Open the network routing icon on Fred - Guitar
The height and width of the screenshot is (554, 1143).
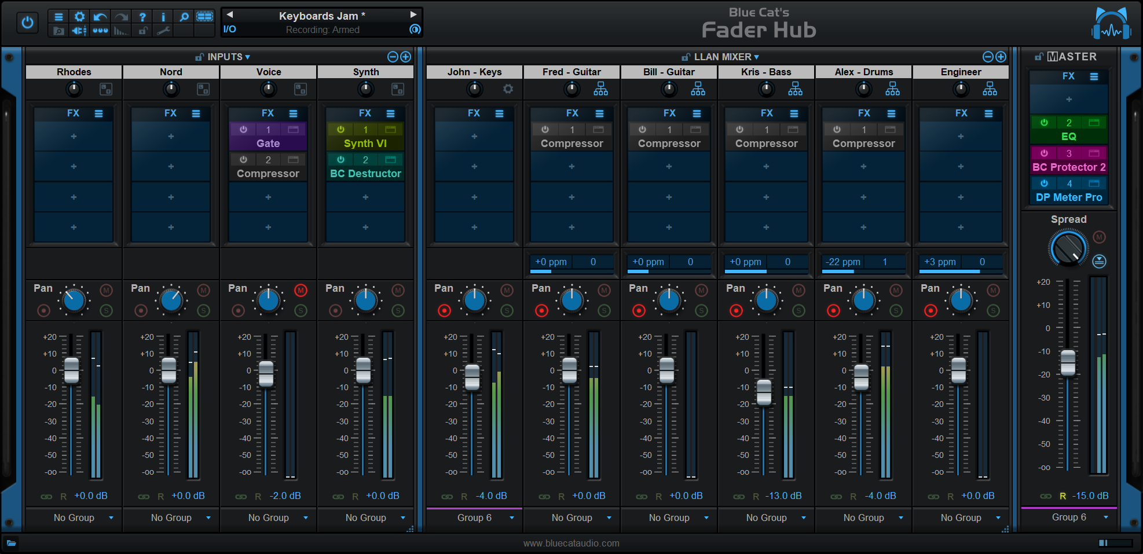pos(600,89)
